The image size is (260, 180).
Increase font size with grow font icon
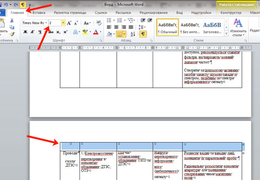69,23
